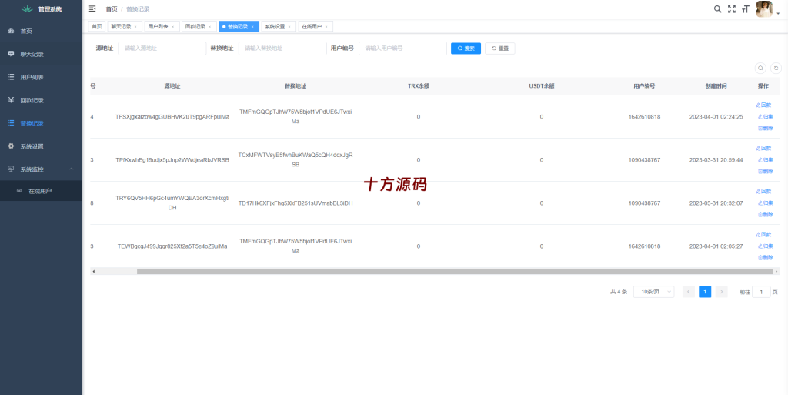This screenshot has width=788, height=395.
Task: Click the 重置 reset button
Action: (499, 49)
